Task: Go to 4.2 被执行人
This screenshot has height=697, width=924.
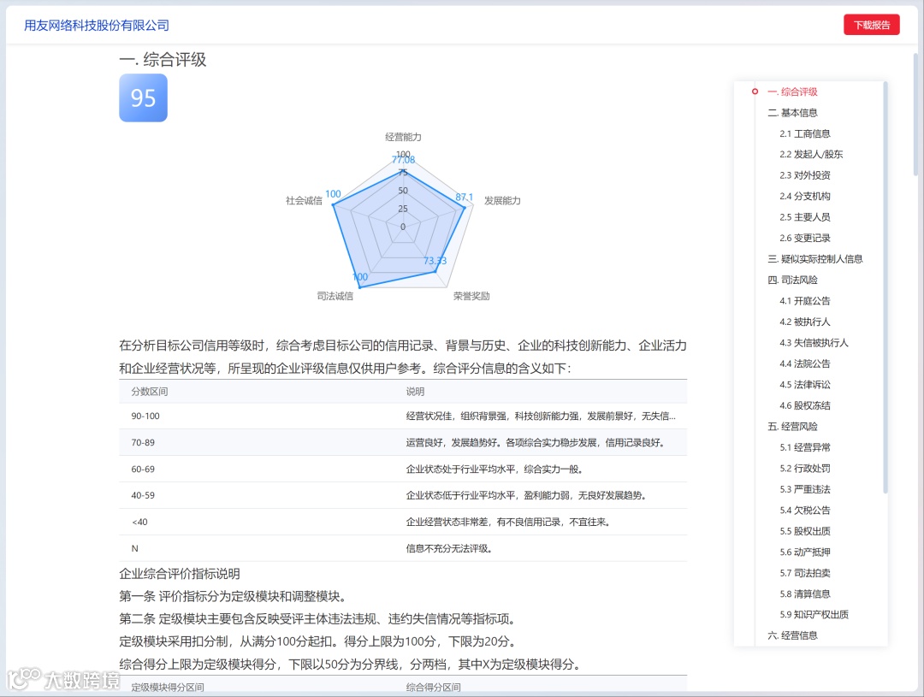Action: pos(804,322)
